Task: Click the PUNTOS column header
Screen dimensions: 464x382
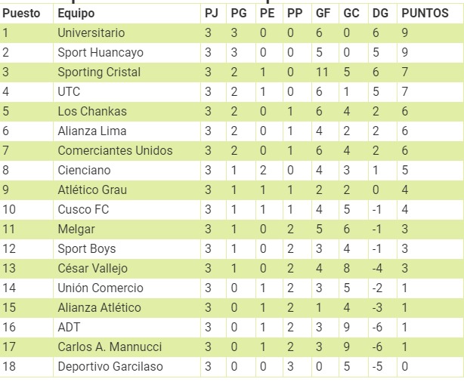Action: coord(424,14)
